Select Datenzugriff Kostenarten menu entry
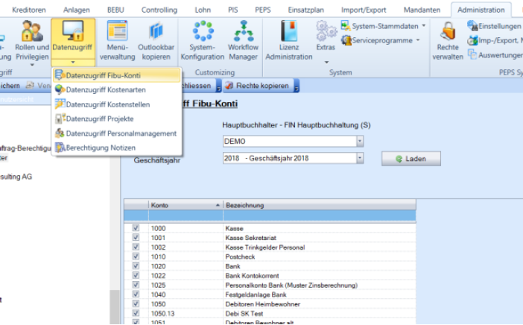This screenshot has height=325, width=523. (x=104, y=90)
